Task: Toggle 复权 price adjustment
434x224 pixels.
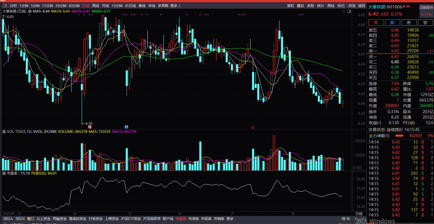Action: point(291,6)
